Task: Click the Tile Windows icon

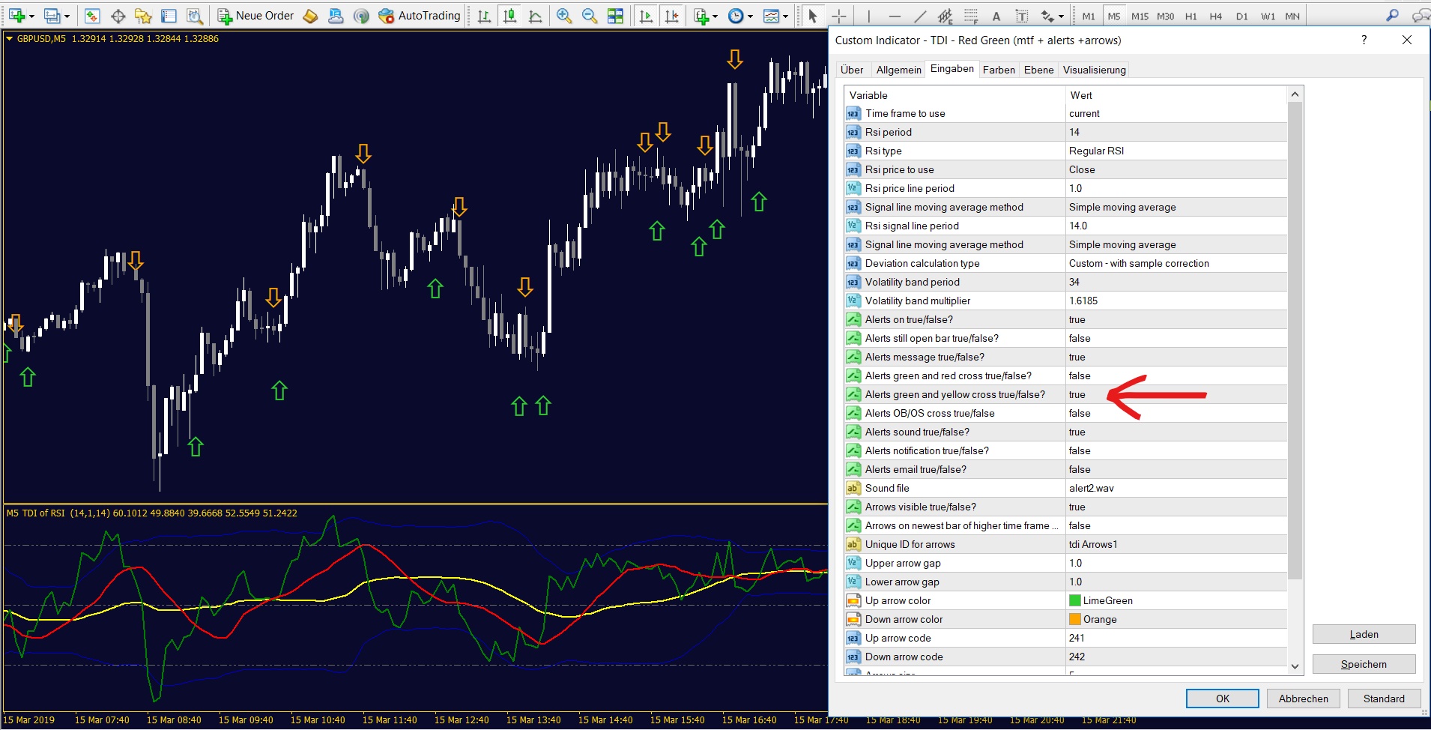Action: [x=615, y=16]
